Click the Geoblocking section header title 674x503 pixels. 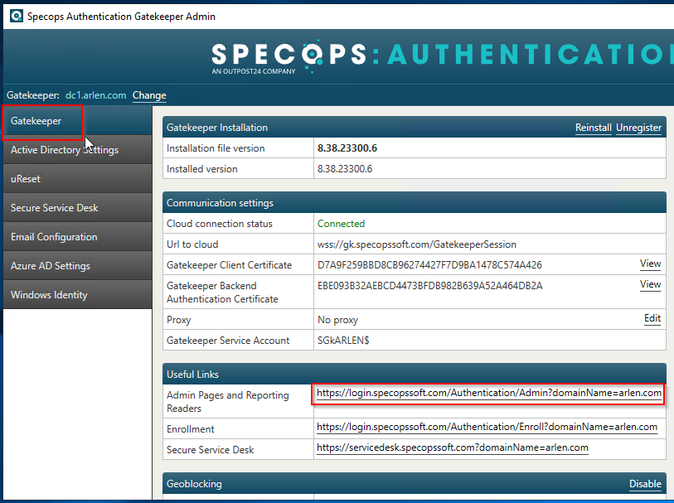tap(194, 484)
